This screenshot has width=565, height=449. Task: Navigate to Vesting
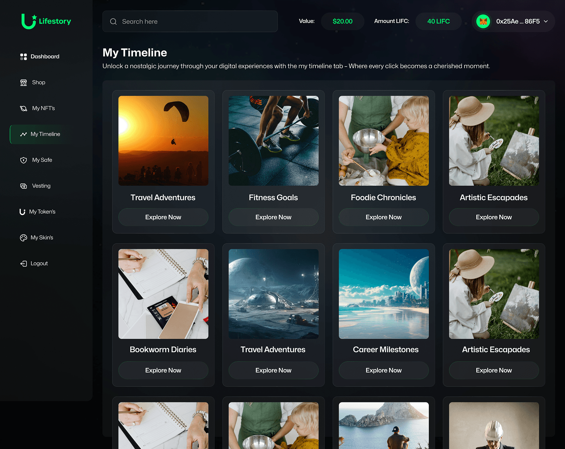tap(40, 186)
